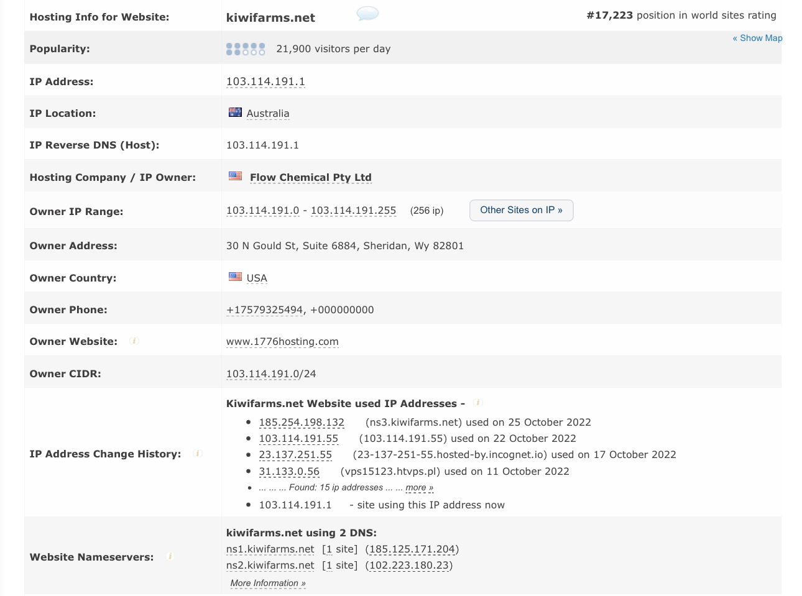Click the owner phone number +17579325494
The width and height of the screenshot is (802, 596).
point(264,309)
